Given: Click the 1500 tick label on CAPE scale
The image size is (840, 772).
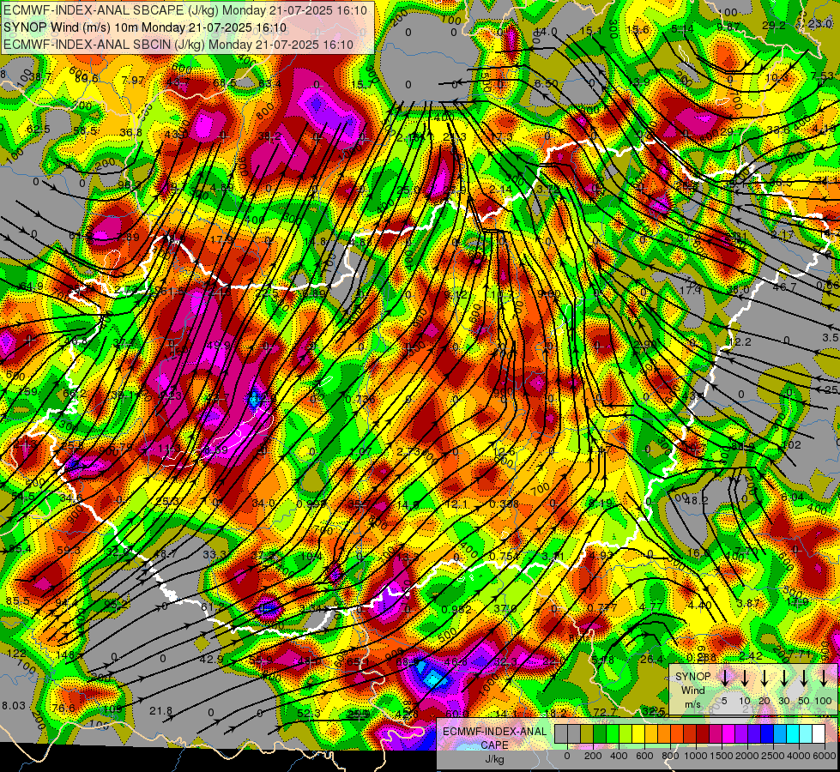Looking at the screenshot, I should (x=722, y=756).
